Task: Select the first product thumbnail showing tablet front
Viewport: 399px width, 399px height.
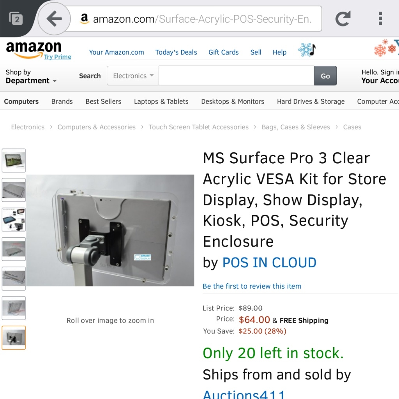Action: [x=14, y=161]
